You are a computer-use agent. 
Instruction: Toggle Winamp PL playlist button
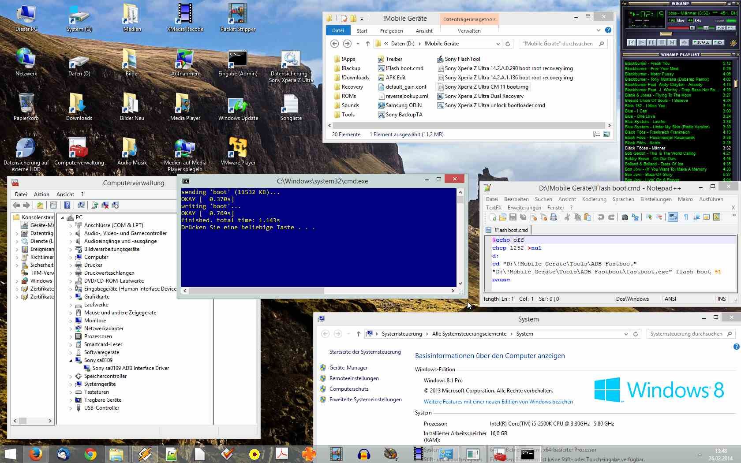(731, 28)
